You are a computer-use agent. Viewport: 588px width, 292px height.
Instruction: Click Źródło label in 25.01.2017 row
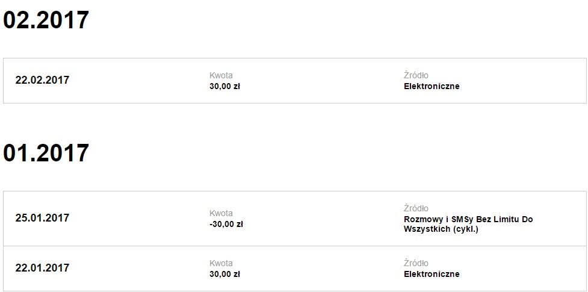[x=416, y=209]
